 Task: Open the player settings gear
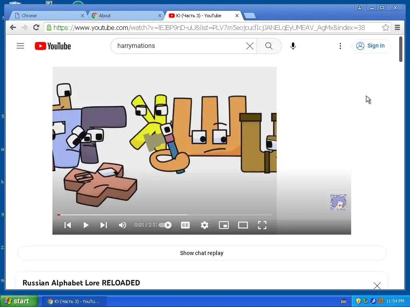[x=205, y=225]
